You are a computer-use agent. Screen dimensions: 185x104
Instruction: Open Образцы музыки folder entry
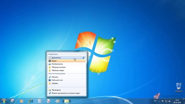click(x=67, y=67)
